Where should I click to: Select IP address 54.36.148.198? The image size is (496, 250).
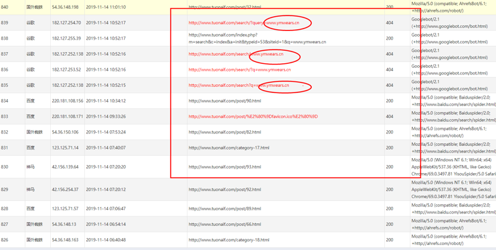[x=65, y=7]
